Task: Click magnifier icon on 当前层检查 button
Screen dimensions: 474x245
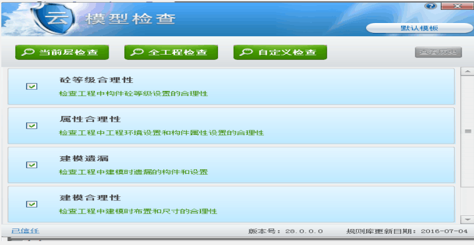Action: [28, 52]
